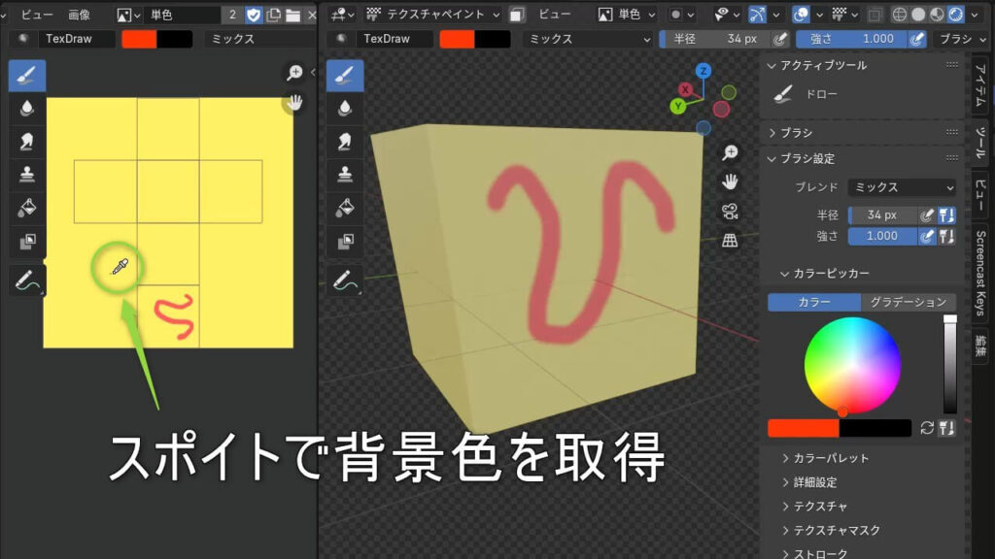The image size is (995, 559).
Task: Toggle fake user shield for image 単色
Action: pos(254,15)
